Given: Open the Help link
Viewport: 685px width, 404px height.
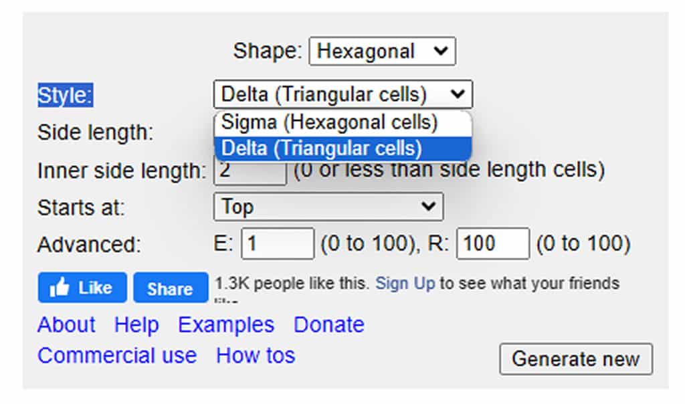Looking at the screenshot, I should tap(136, 324).
